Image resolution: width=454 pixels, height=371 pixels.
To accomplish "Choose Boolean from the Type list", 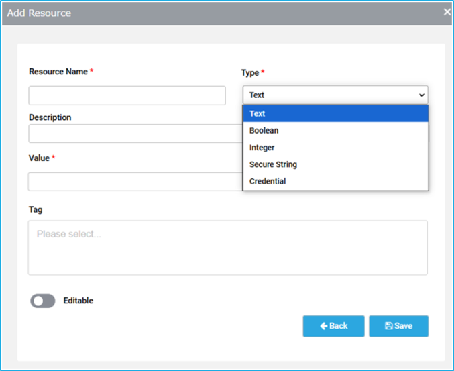I will [x=335, y=130].
